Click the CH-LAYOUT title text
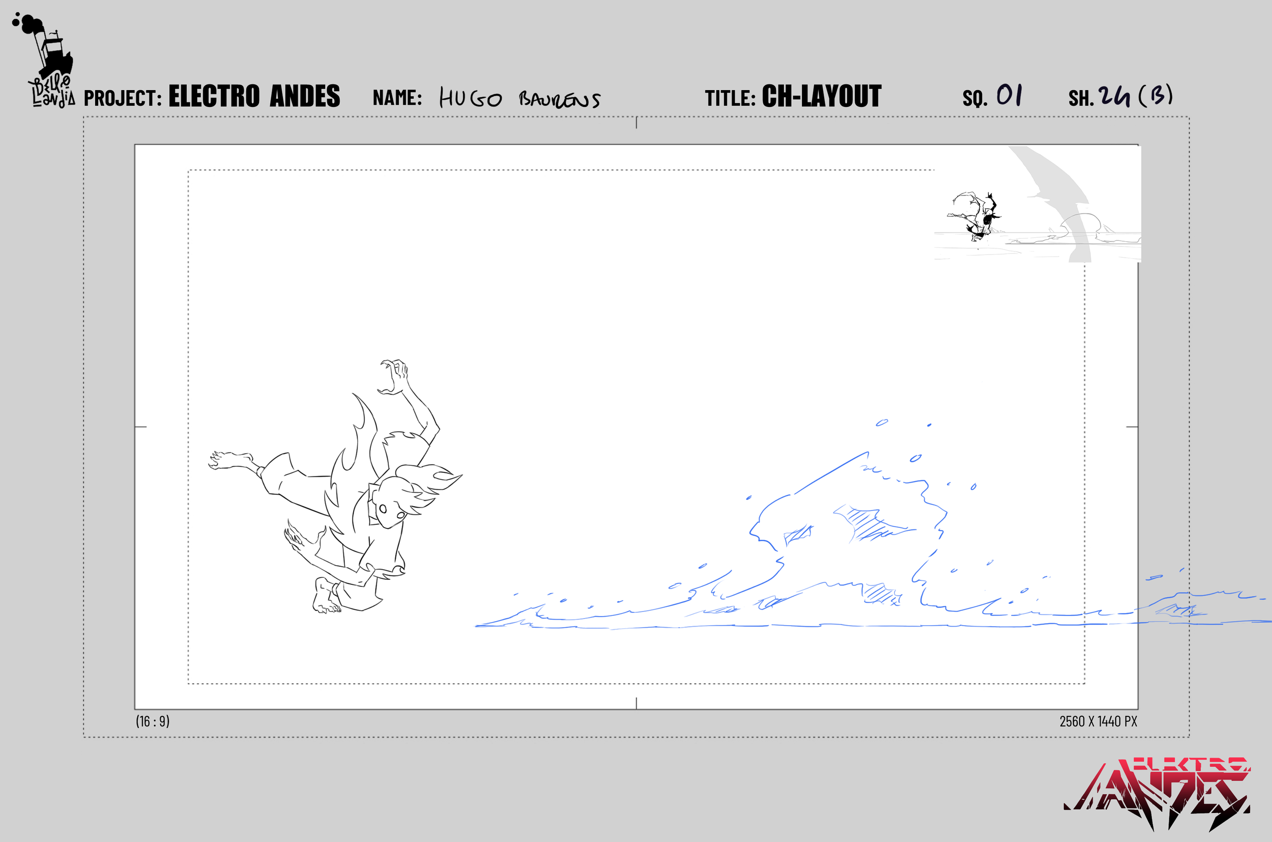Image resolution: width=1272 pixels, height=842 pixels. coord(821,97)
